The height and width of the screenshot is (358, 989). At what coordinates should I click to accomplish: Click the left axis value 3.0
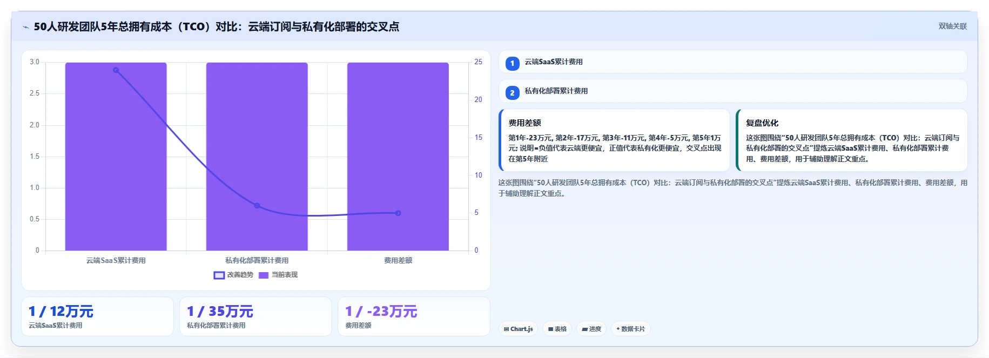tap(35, 62)
